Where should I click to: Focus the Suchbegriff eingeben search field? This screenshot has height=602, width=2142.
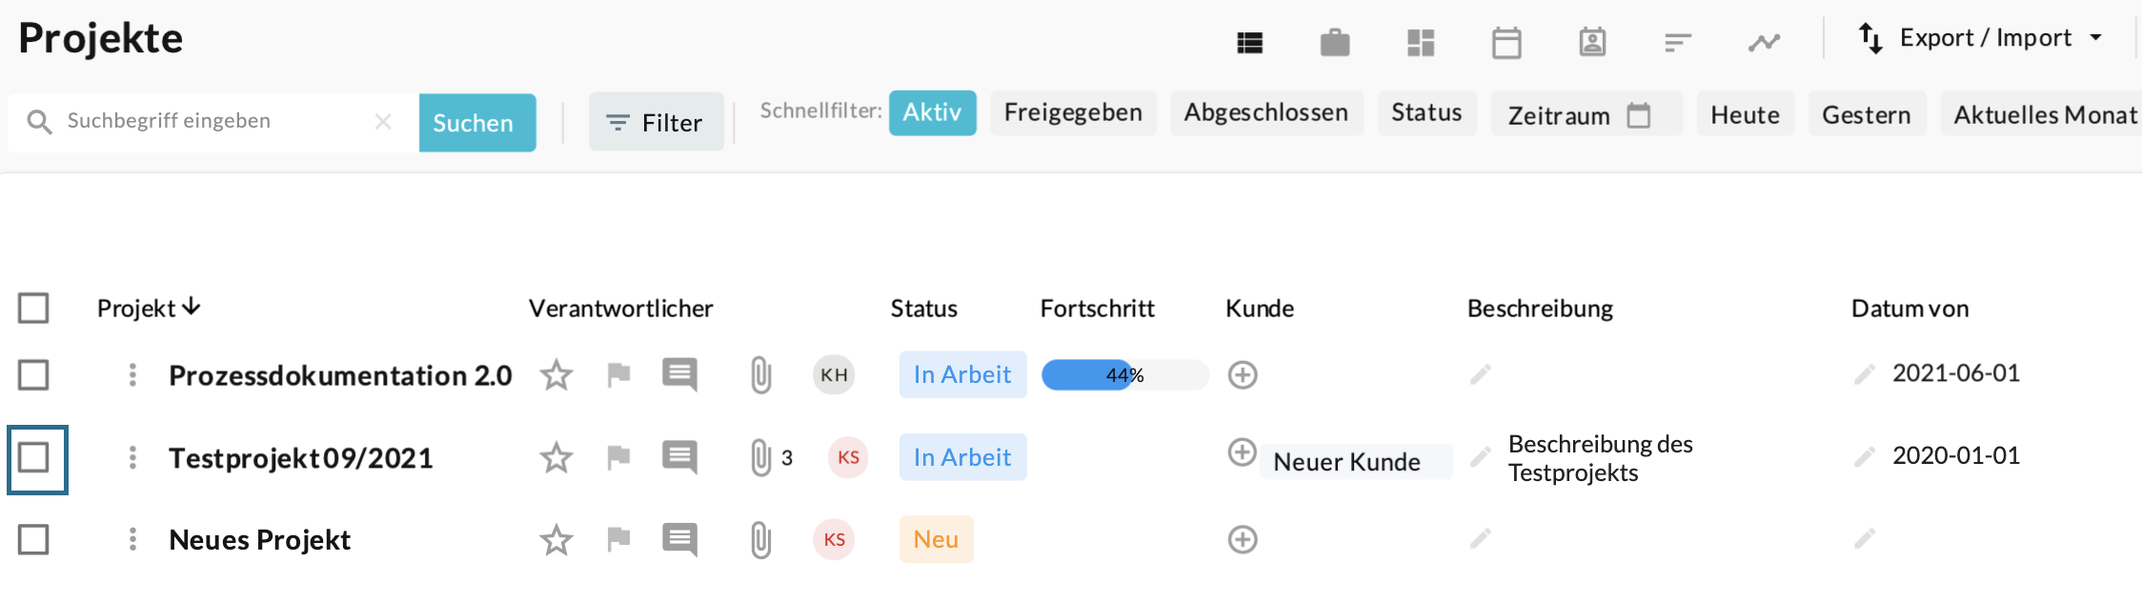(214, 122)
